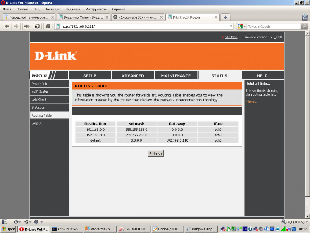Open VoIP Status in the sidebar
This screenshot has width=310, height=233.
(x=50, y=92)
